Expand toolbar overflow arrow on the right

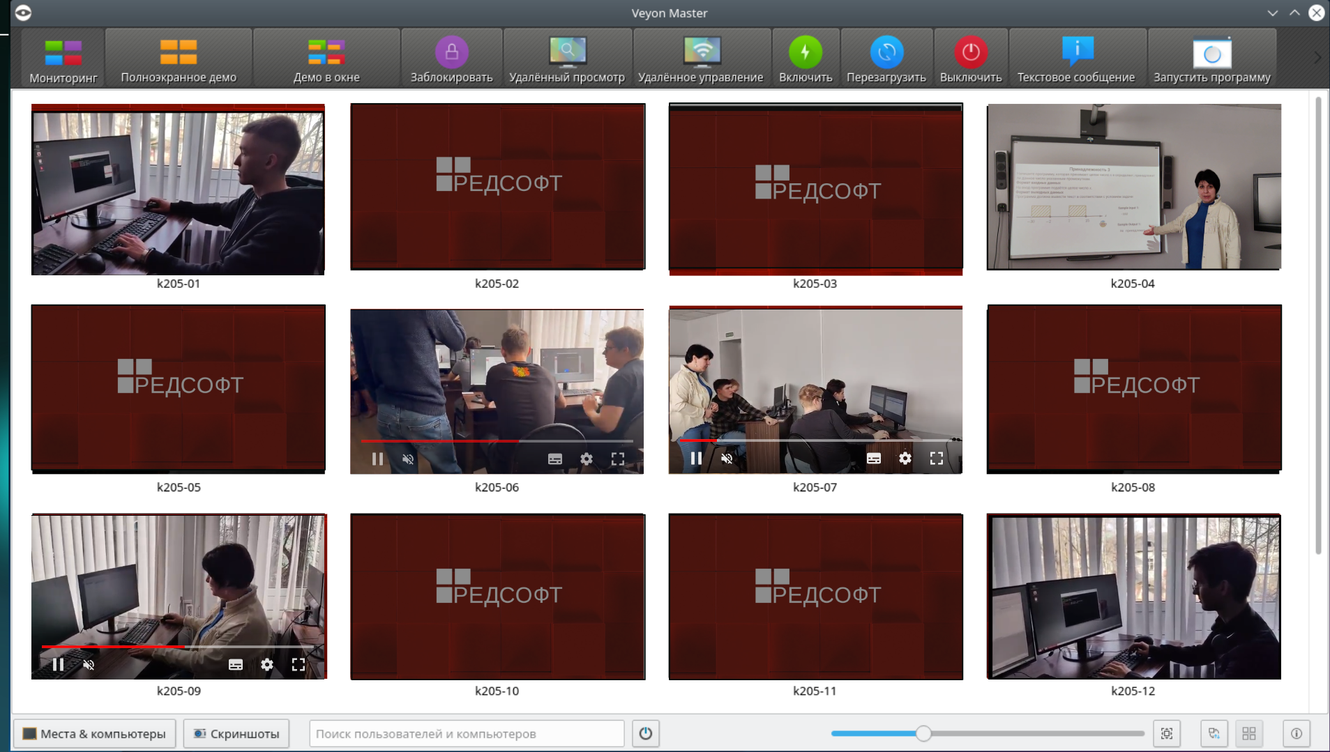click(1317, 58)
